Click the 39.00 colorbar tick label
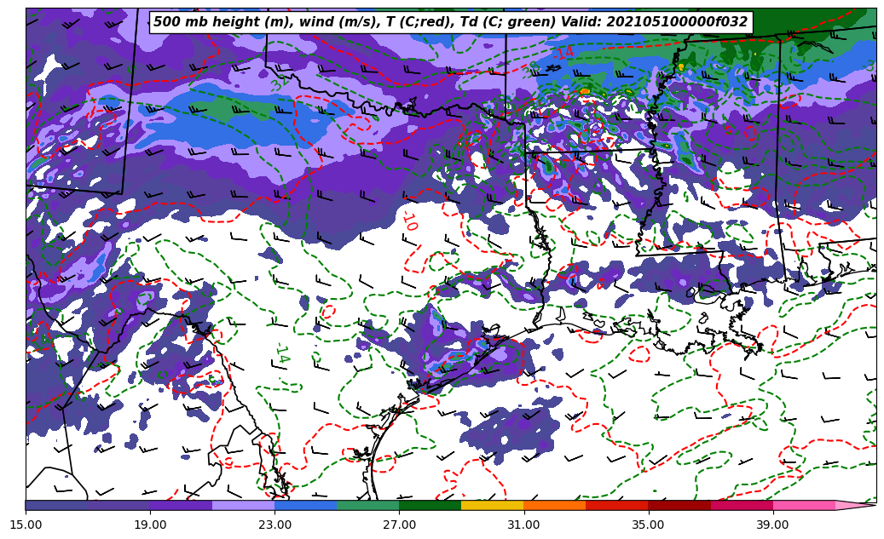The image size is (884, 539). click(x=773, y=525)
